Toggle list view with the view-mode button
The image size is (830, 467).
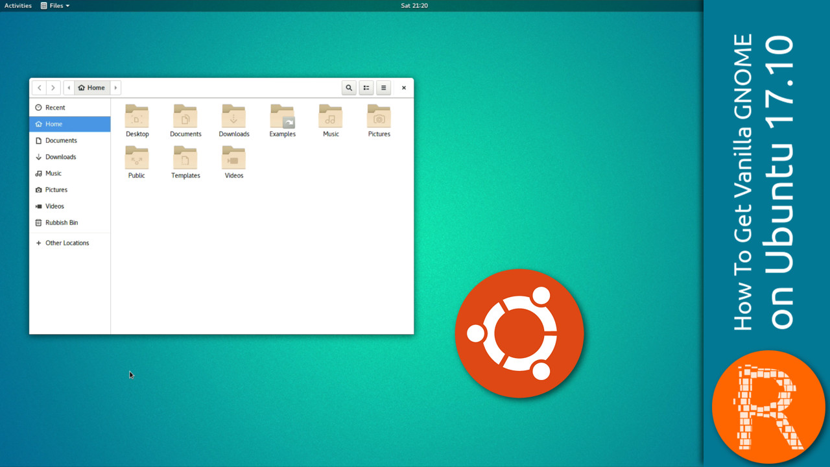click(x=366, y=88)
